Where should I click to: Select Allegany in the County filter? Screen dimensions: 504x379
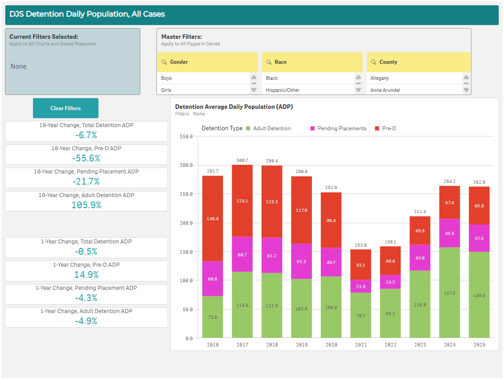414,78
